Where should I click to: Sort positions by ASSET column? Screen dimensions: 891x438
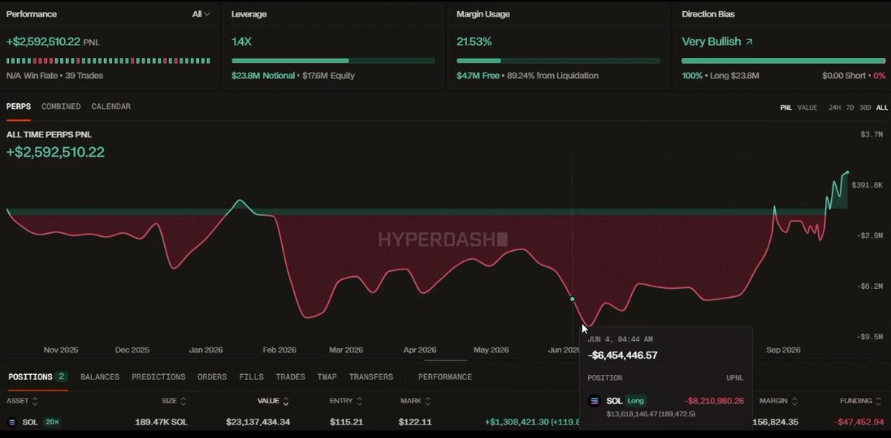point(22,401)
